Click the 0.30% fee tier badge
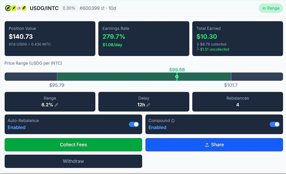Viewport: 286px width, 174px height. point(69,8)
